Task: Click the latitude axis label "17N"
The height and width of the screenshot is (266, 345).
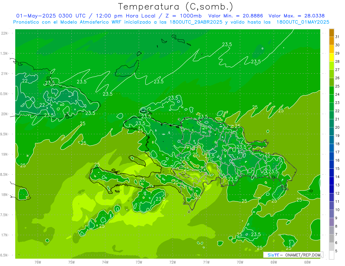Action: [x=5, y=235]
